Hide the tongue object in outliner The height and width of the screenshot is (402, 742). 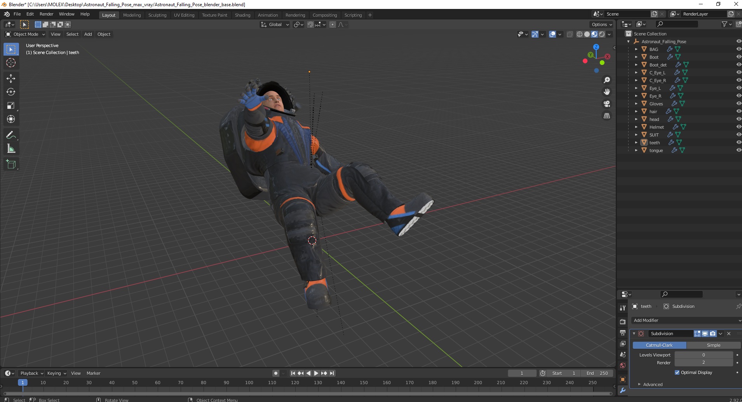point(739,150)
